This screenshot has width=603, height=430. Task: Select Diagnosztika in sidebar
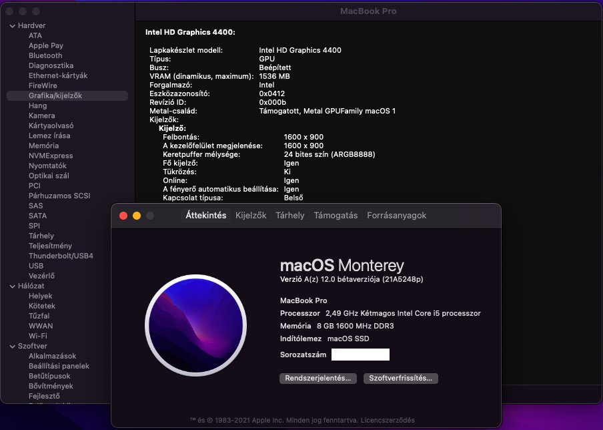[x=51, y=65]
